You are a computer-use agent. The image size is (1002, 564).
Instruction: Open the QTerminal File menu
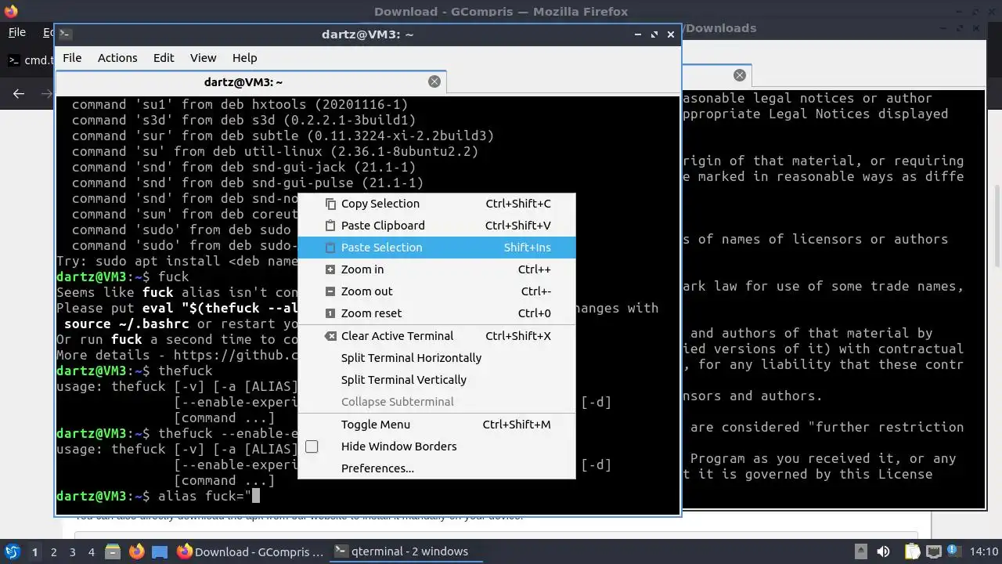[x=72, y=58]
